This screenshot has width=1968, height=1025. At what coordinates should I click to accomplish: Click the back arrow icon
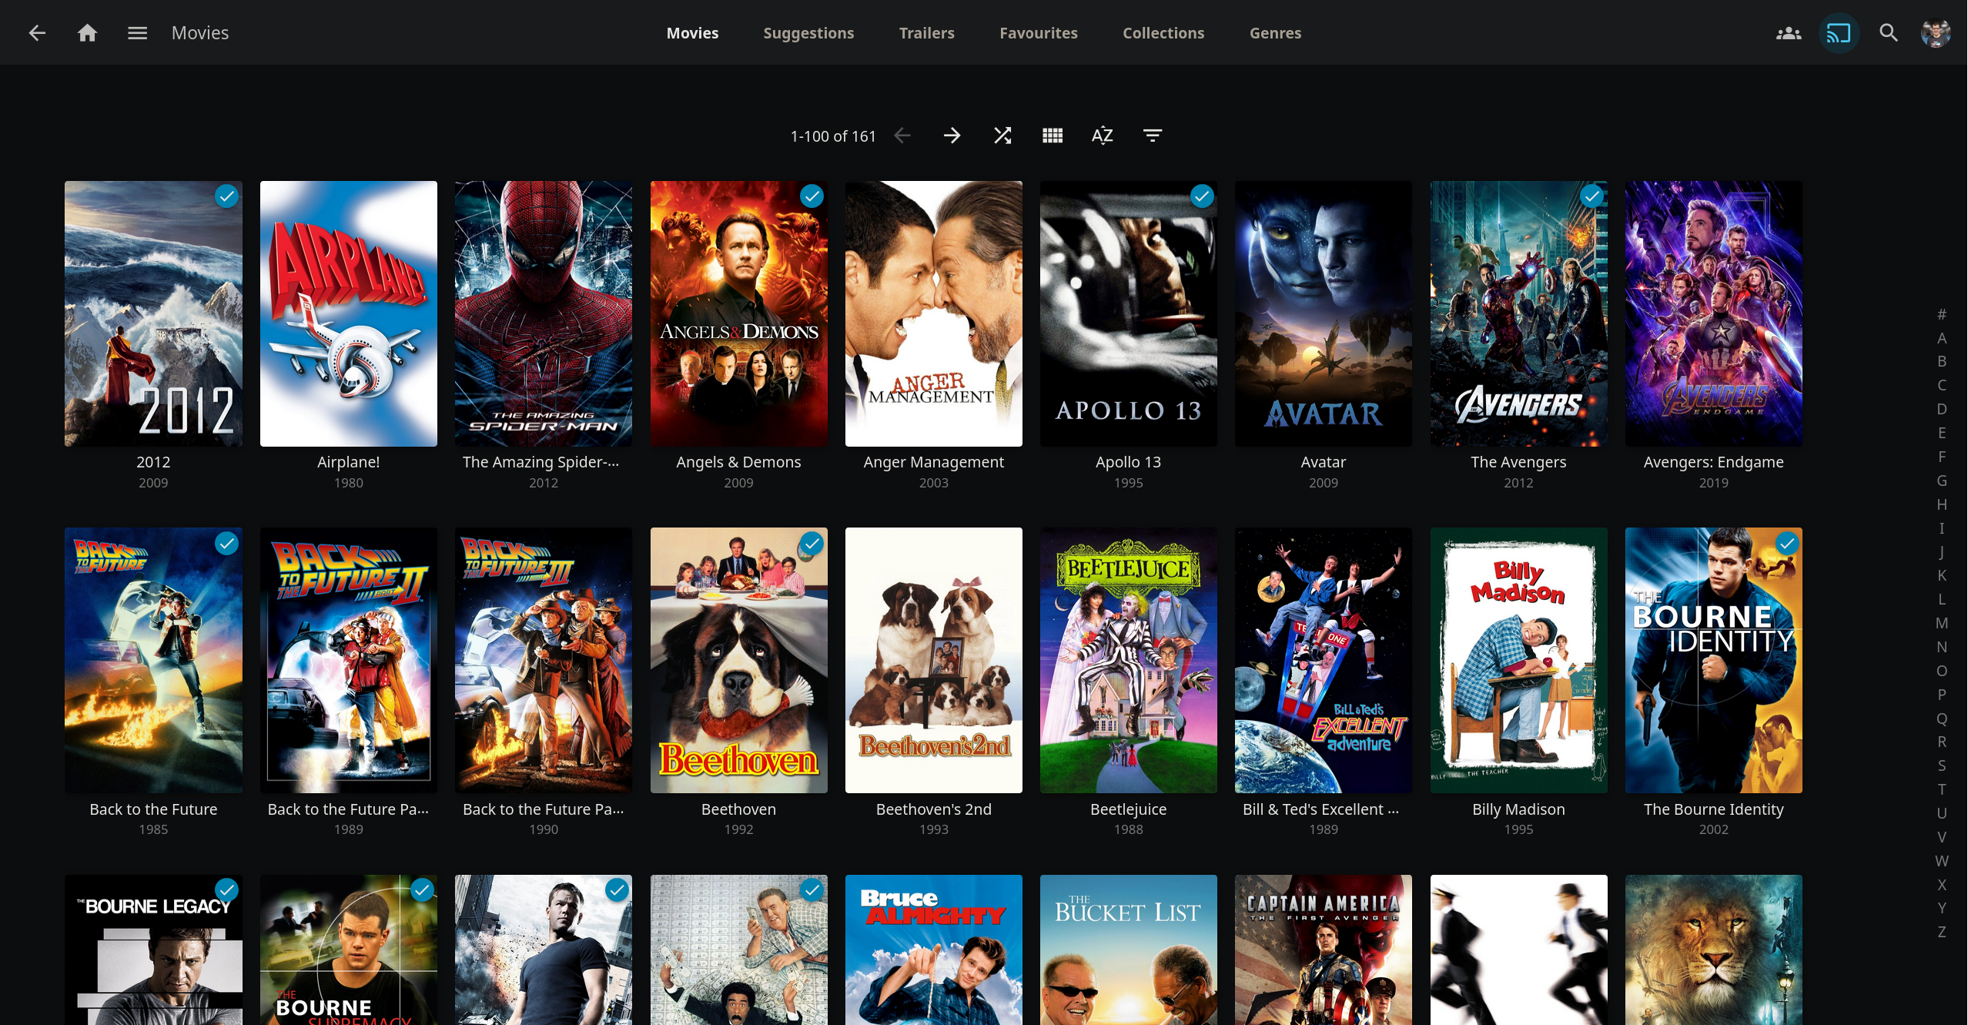pos(37,33)
